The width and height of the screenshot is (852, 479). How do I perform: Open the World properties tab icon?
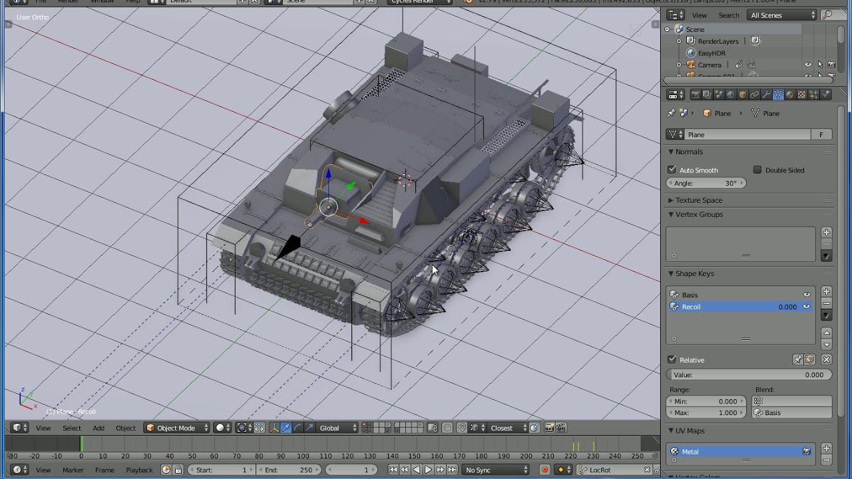coord(731,94)
